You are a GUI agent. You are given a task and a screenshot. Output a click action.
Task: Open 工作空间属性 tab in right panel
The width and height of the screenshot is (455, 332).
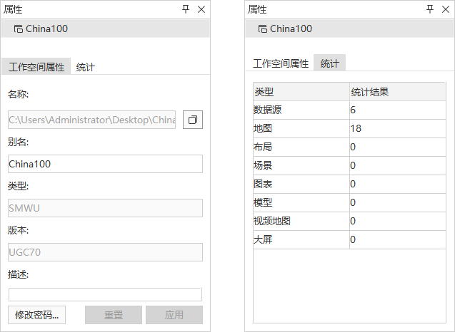(281, 63)
